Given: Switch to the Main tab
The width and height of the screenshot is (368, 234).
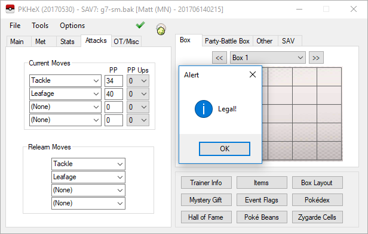Looking at the screenshot, I should (x=17, y=42).
